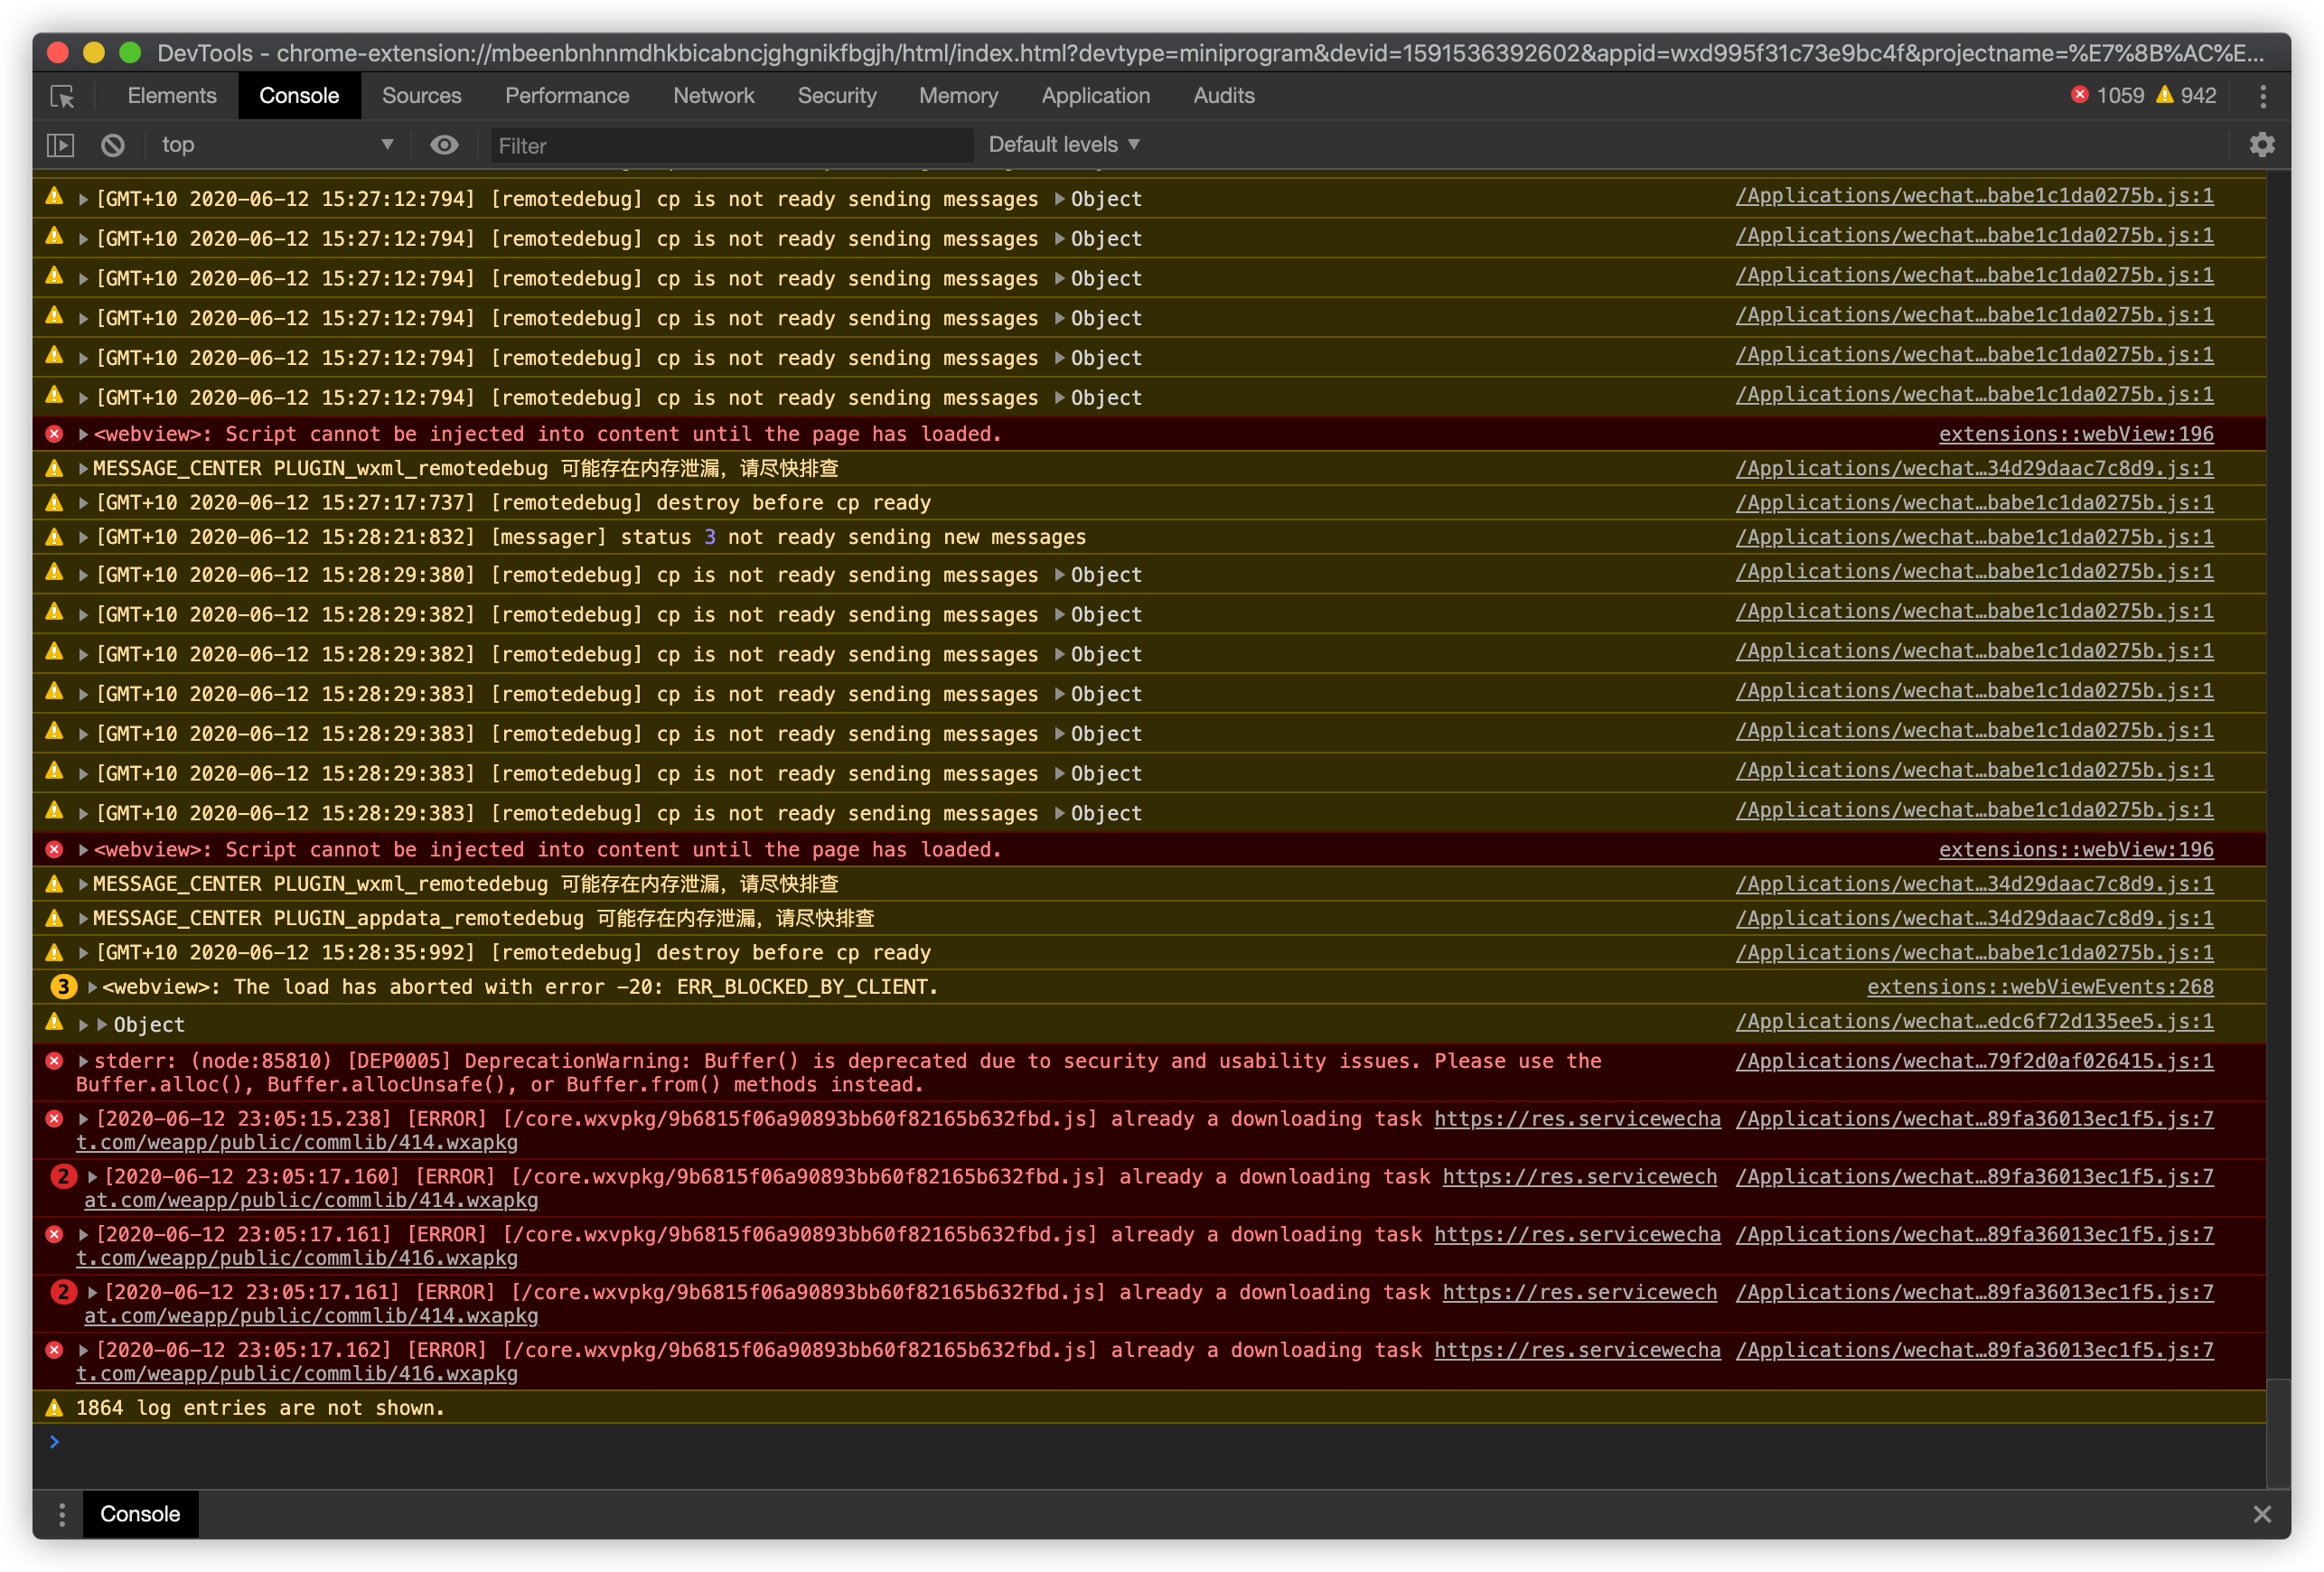2324x1572 pixels.
Task: Switch to the Sources tab
Action: [421, 96]
